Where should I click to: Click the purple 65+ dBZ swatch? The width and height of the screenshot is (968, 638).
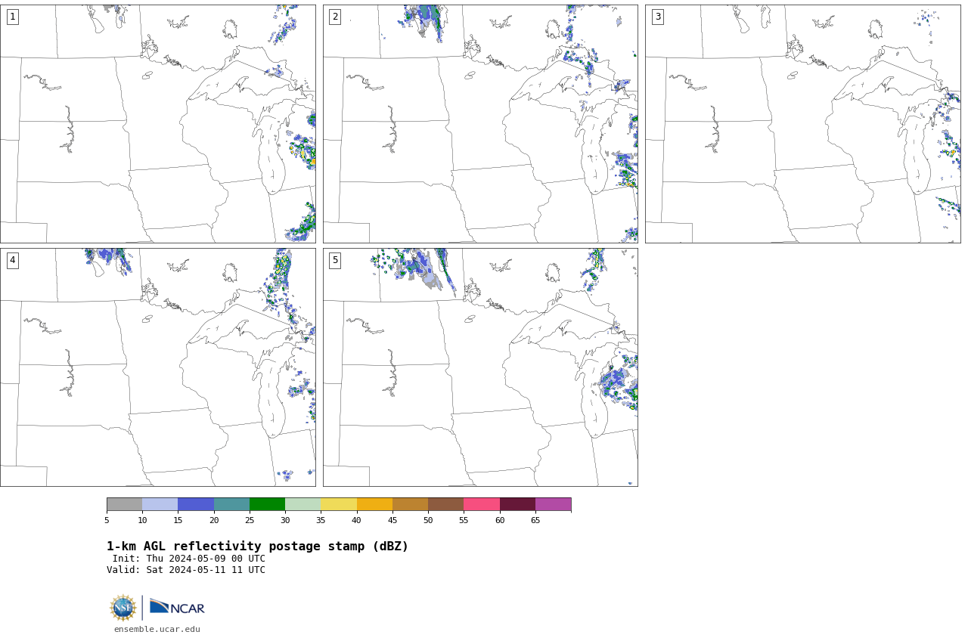click(553, 504)
